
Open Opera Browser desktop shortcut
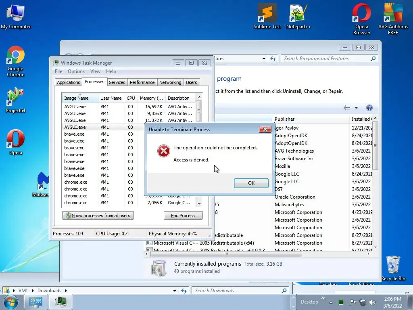pyautogui.click(x=362, y=19)
